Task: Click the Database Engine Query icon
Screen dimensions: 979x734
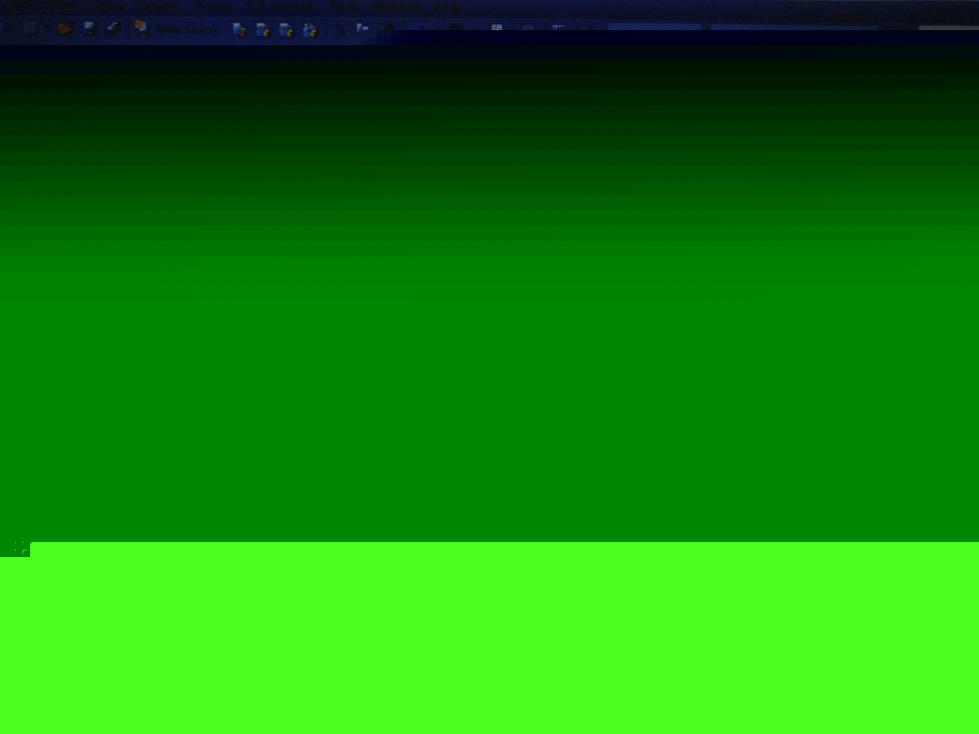Action: 240,29
